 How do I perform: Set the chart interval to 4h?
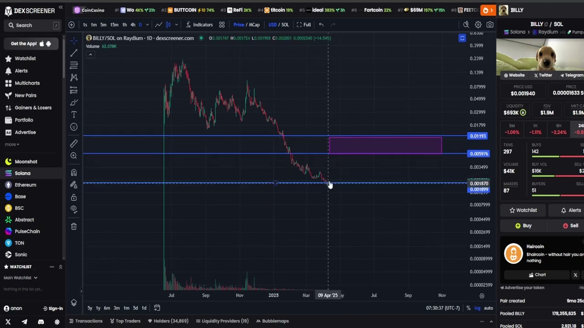pyautogui.click(x=133, y=25)
